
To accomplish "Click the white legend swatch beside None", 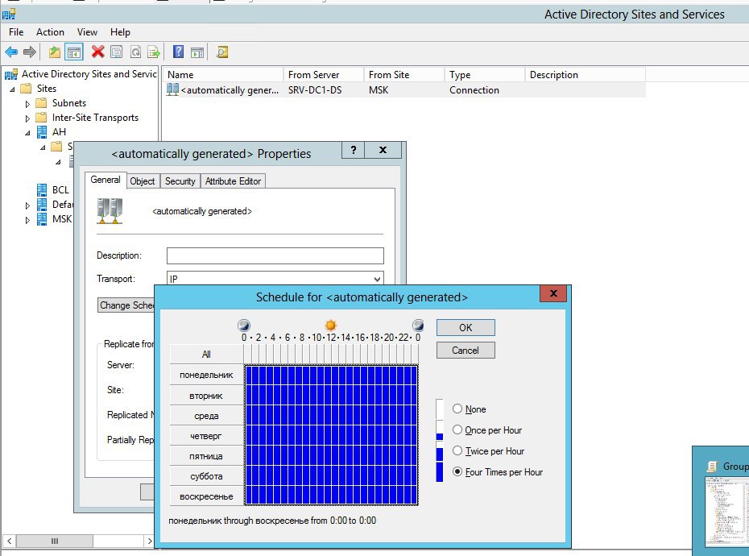I will coord(440,409).
